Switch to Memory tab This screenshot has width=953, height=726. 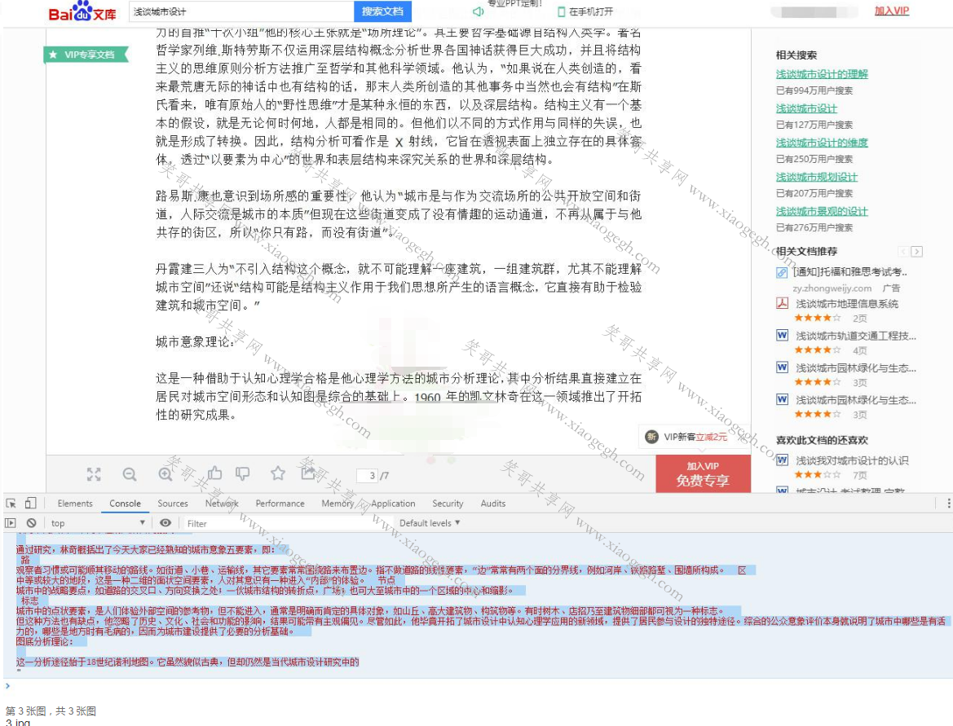click(338, 503)
